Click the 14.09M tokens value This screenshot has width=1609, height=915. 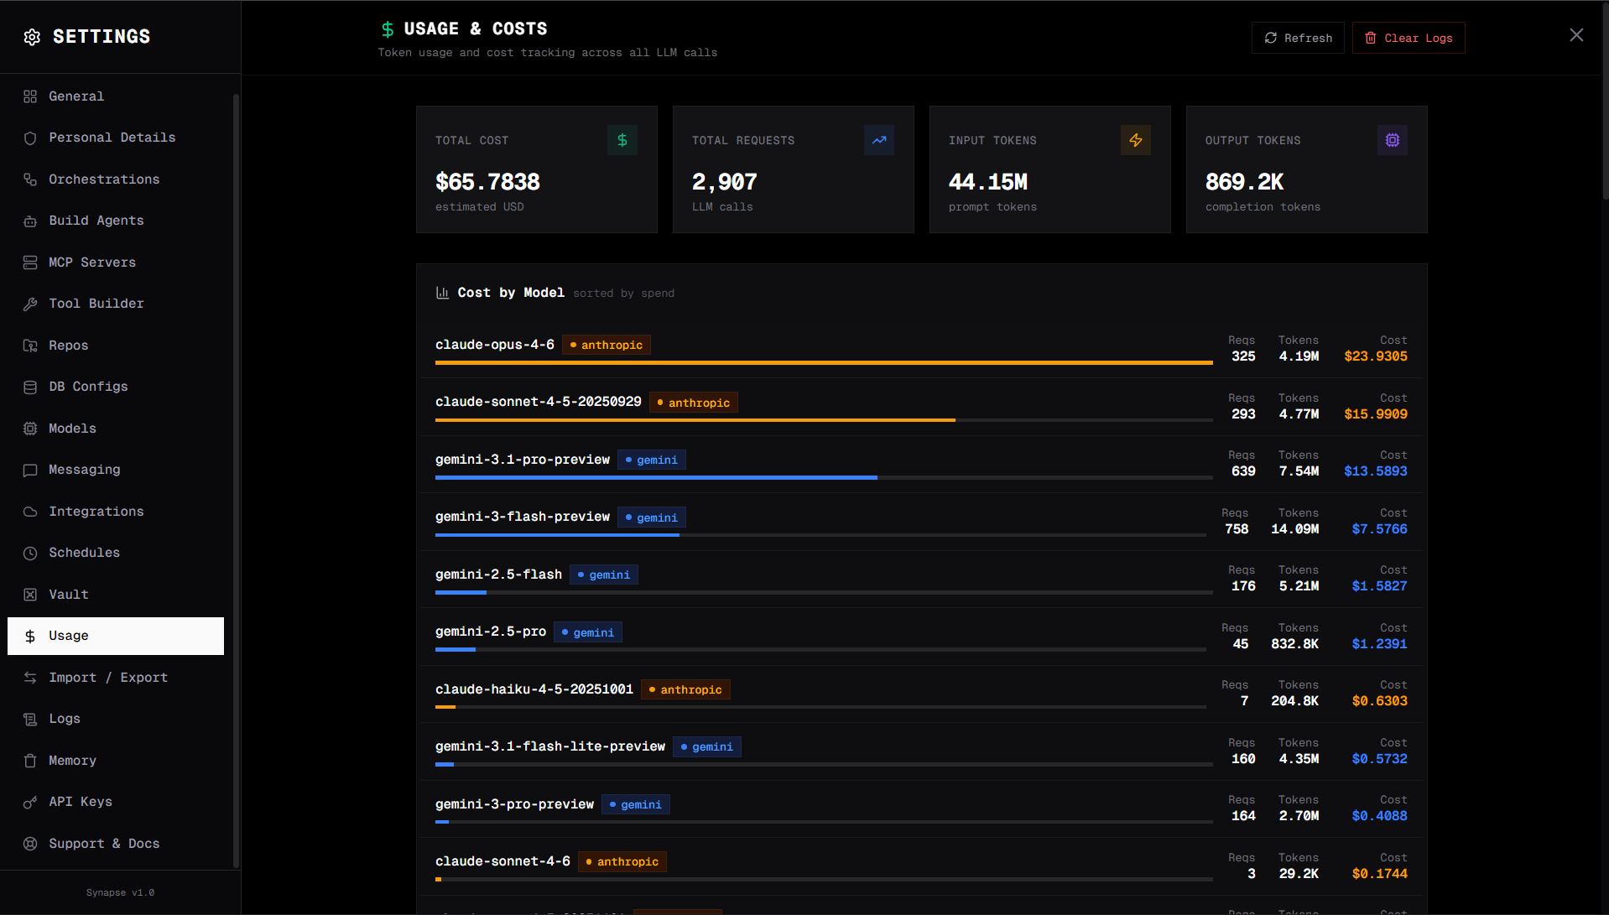1295,529
